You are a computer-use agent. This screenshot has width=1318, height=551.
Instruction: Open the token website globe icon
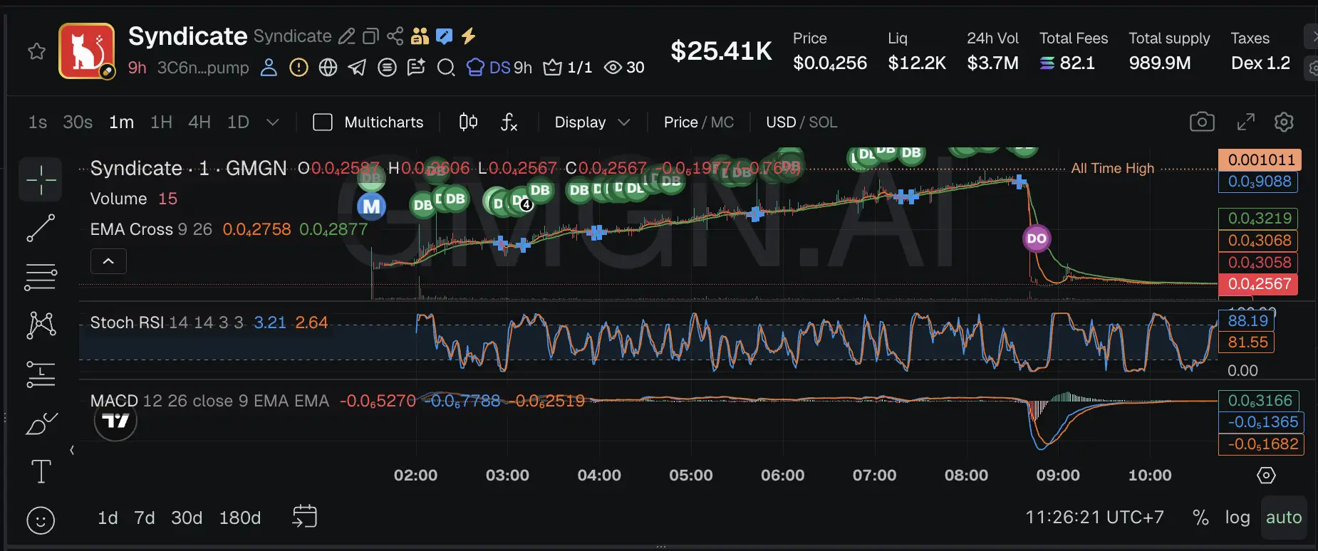coord(328,68)
